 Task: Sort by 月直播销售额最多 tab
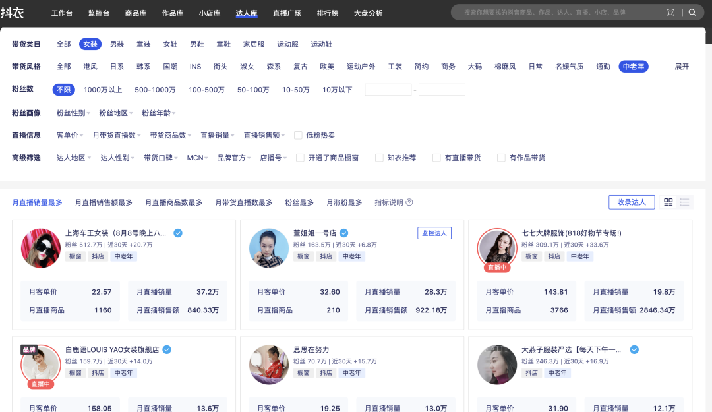point(104,202)
